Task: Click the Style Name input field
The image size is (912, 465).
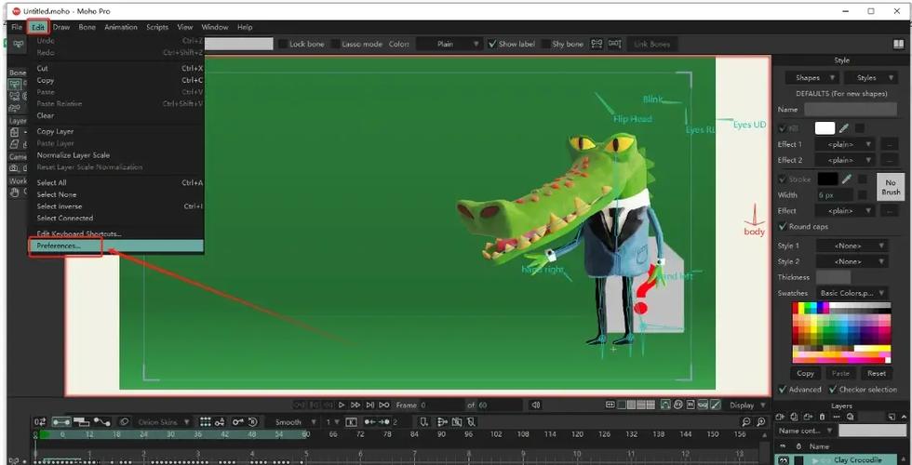Action: click(x=851, y=110)
